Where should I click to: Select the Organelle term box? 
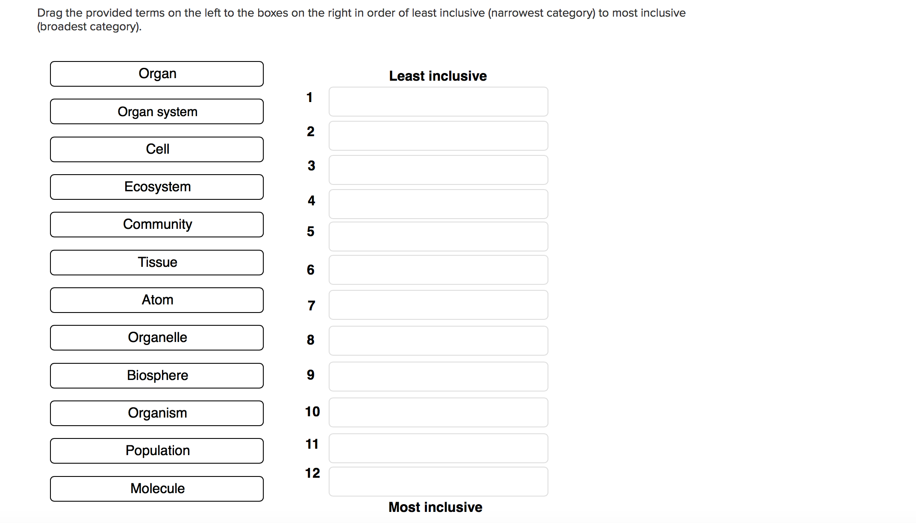pyautogui.click(x=157, y=337)
